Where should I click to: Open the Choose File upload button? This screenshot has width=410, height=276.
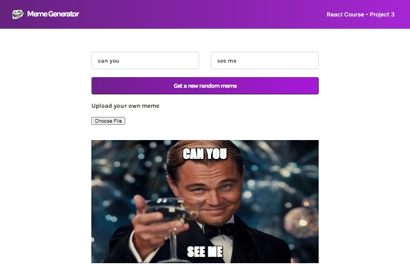(x=108, y=121)
